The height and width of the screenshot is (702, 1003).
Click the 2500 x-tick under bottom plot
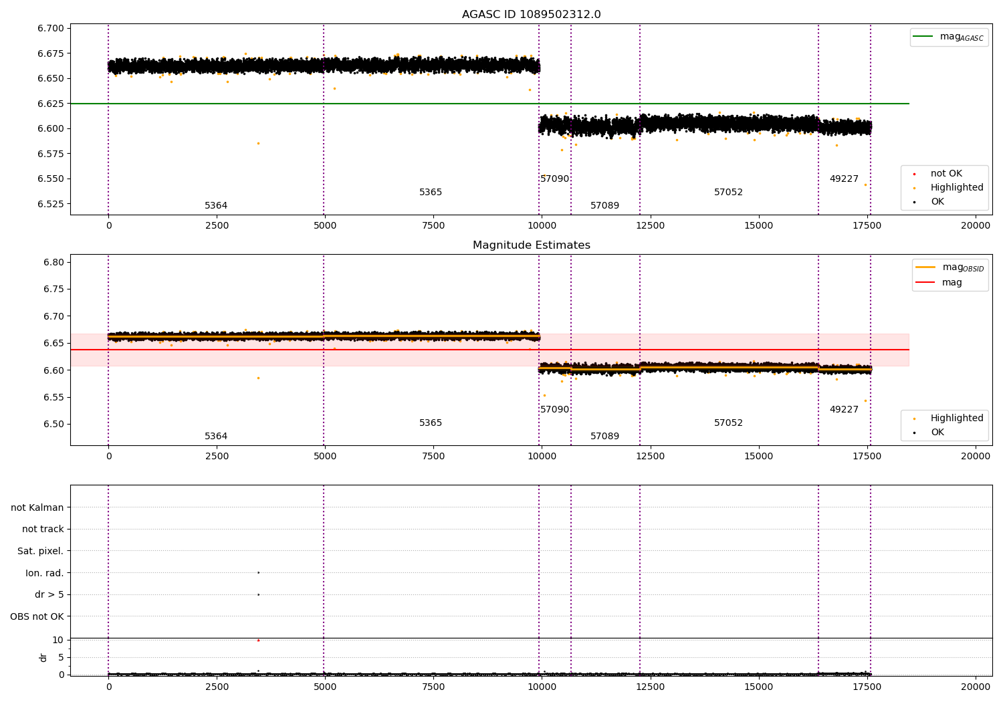pos(217,687)
